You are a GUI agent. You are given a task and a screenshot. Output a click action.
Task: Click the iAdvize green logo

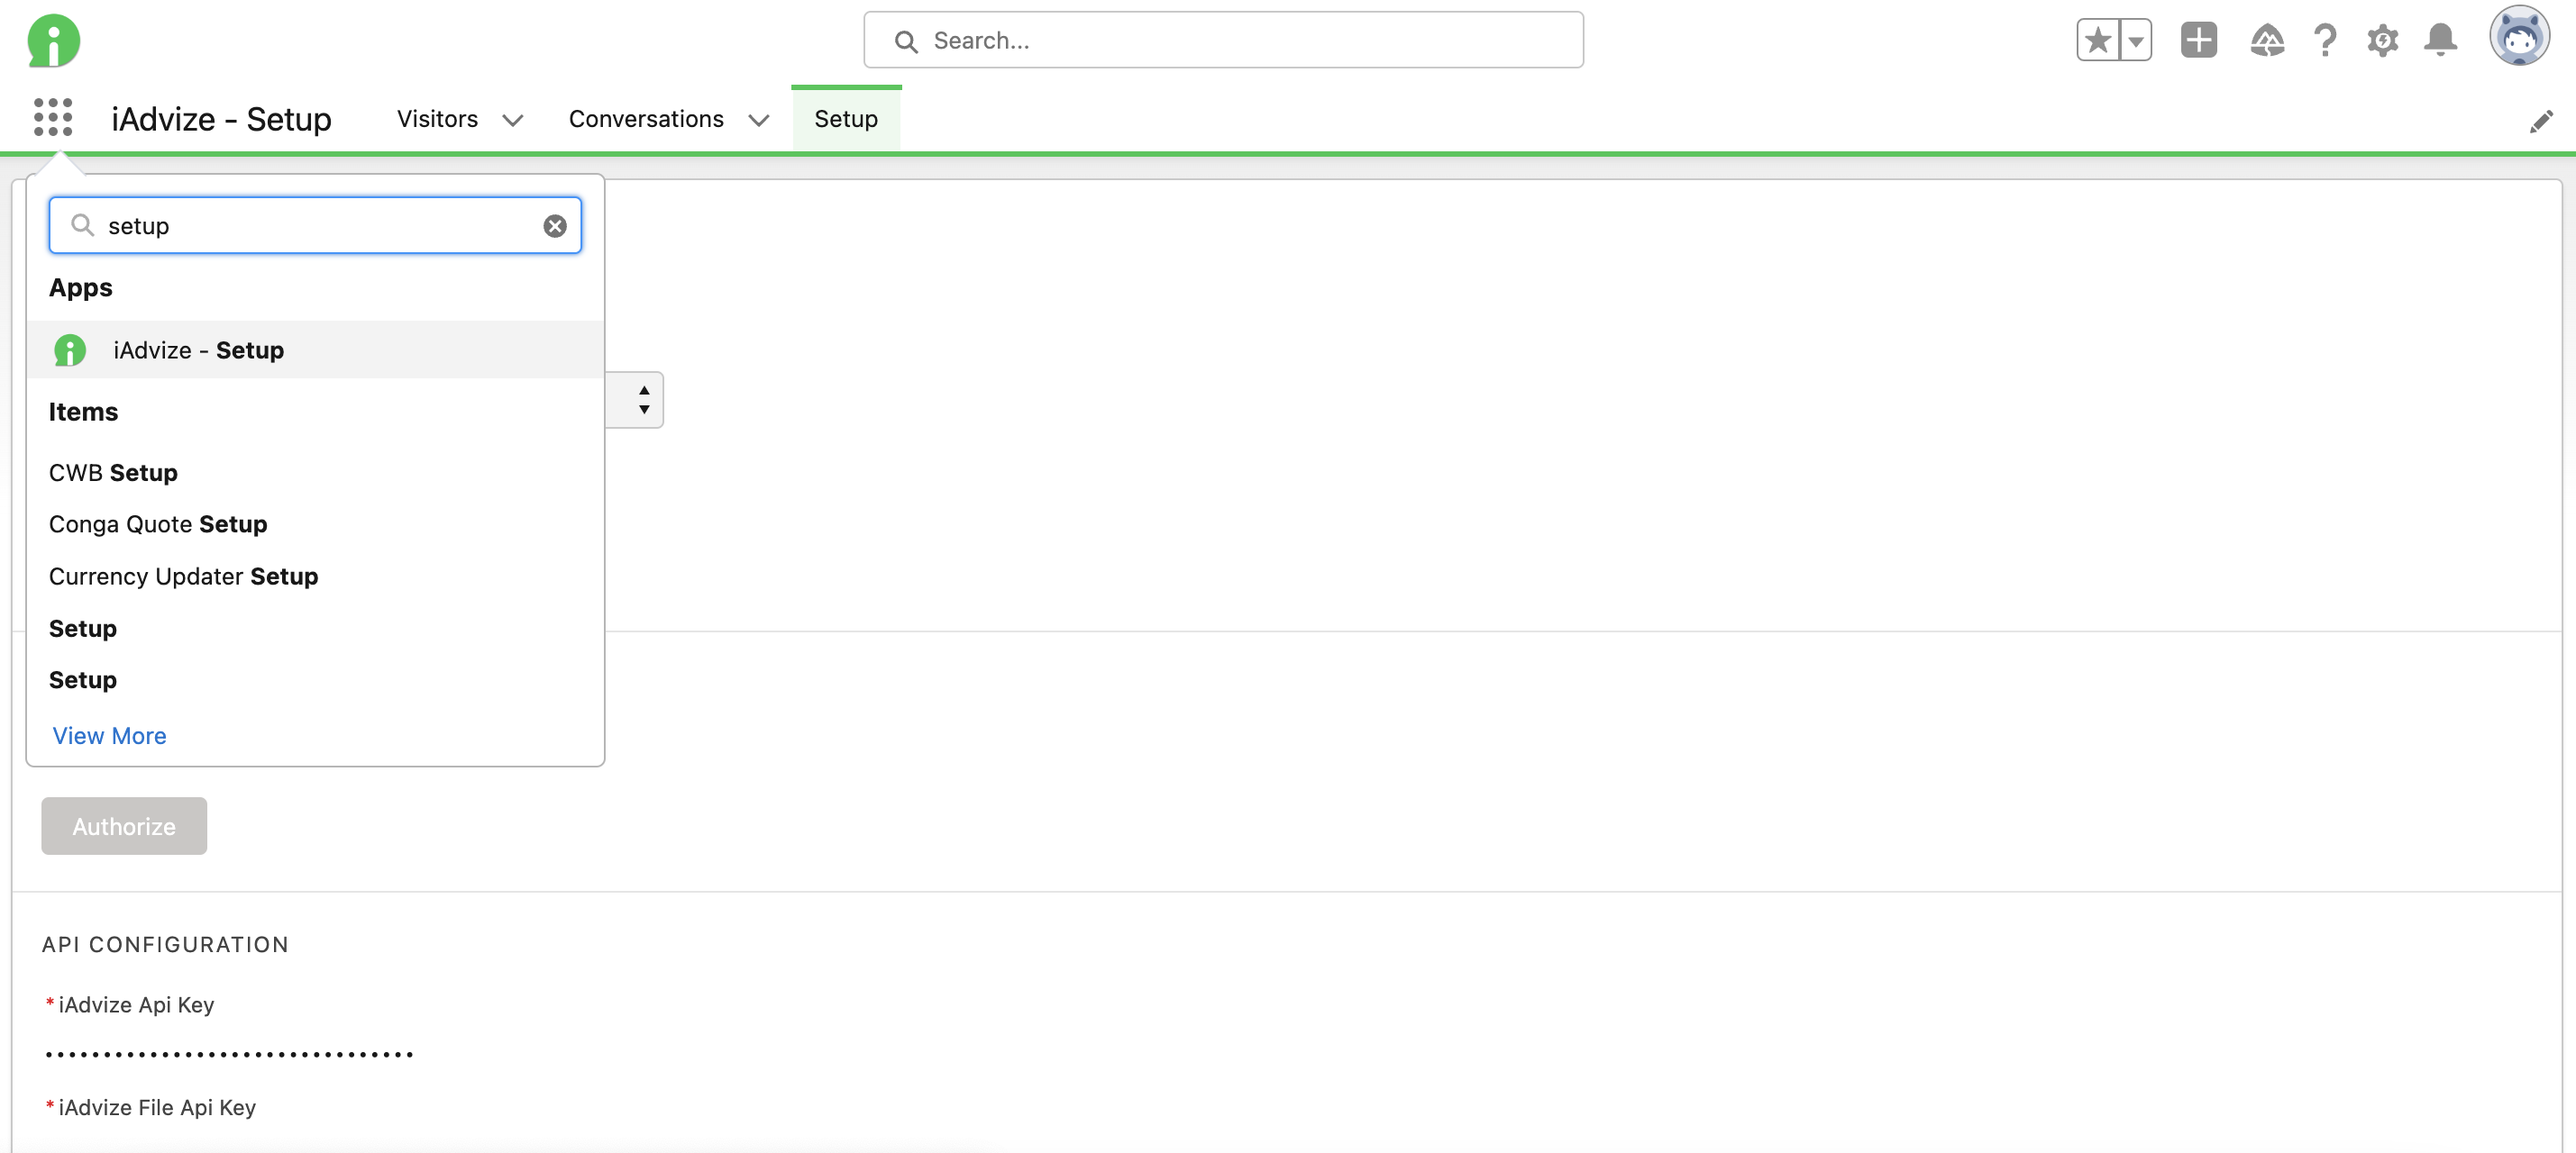(54, 41)
